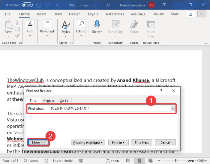
Task: Collapse the ribbon with chevron
Action: tap(206, 43)
